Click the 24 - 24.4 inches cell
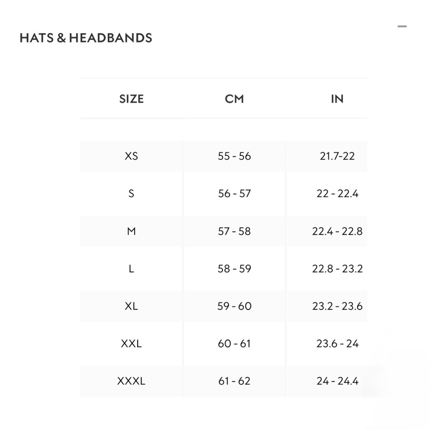 (x=337, y=381)
